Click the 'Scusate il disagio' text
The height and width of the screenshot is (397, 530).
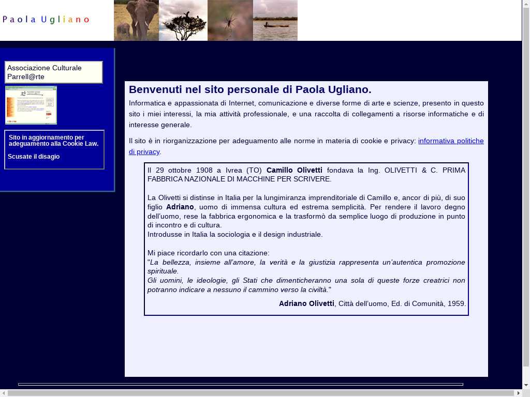click(x=34, y=157)
